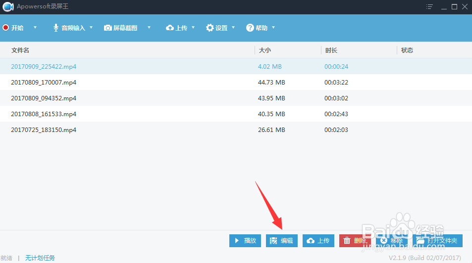The width and height of the screenshot is (472, 263).
Task: Expand the 帮助 dropdown arrow
Action: pyautogui.click(x=273, y=27)
